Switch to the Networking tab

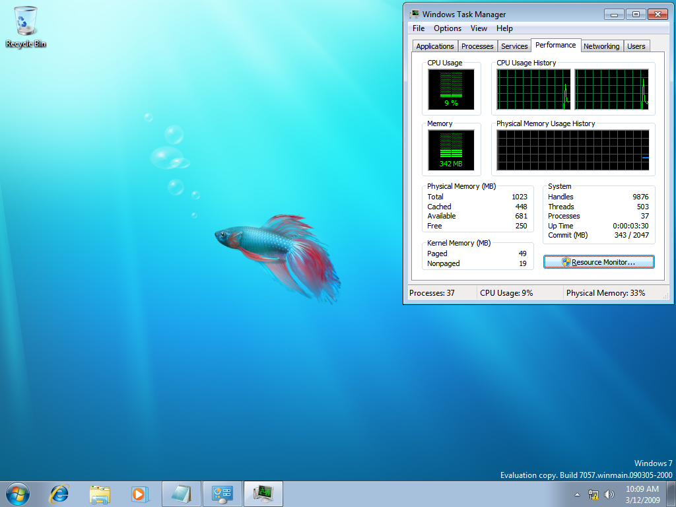(601, 46)
